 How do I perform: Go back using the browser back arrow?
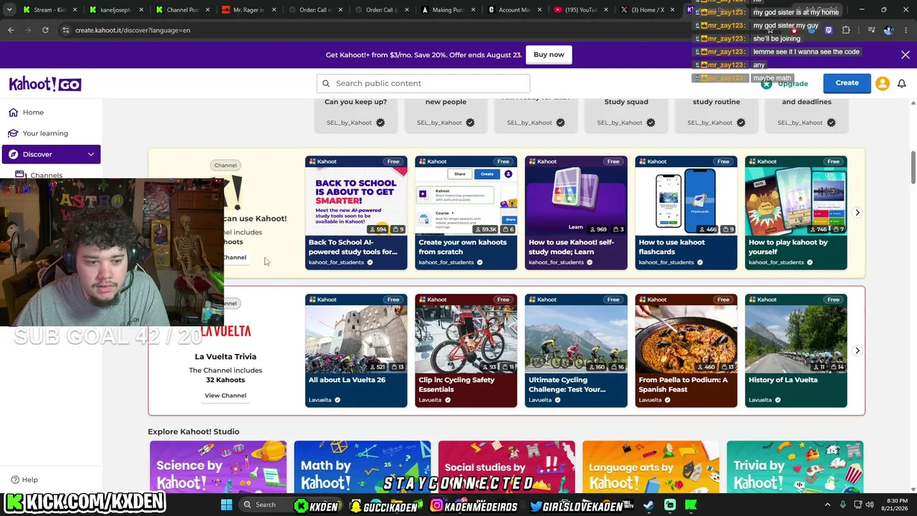11,30
